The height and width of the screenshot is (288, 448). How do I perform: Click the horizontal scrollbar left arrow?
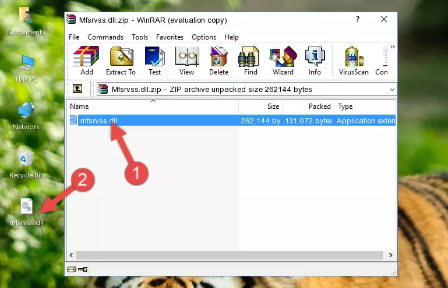click(x=71, y=255)
